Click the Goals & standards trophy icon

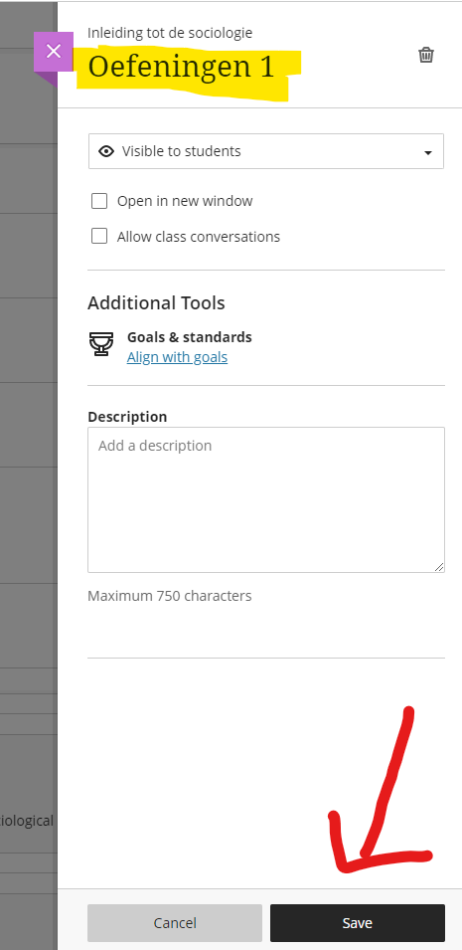click(101, 344)
